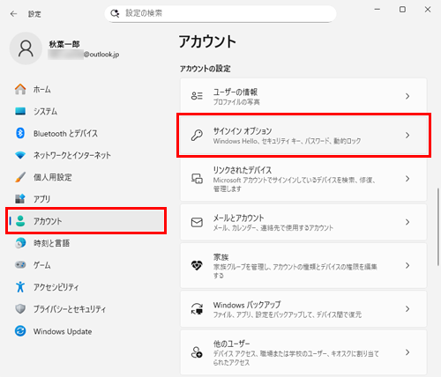Screen dimensions: 441x377
Task: Expand 家族 with its chevron
Action: click(407, 265)
